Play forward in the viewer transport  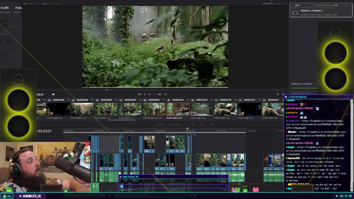pyautogui.click(x=154, y=94)
